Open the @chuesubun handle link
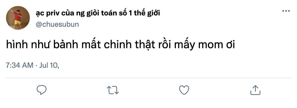This screenshot has width=297, height=108. (57, 25)
